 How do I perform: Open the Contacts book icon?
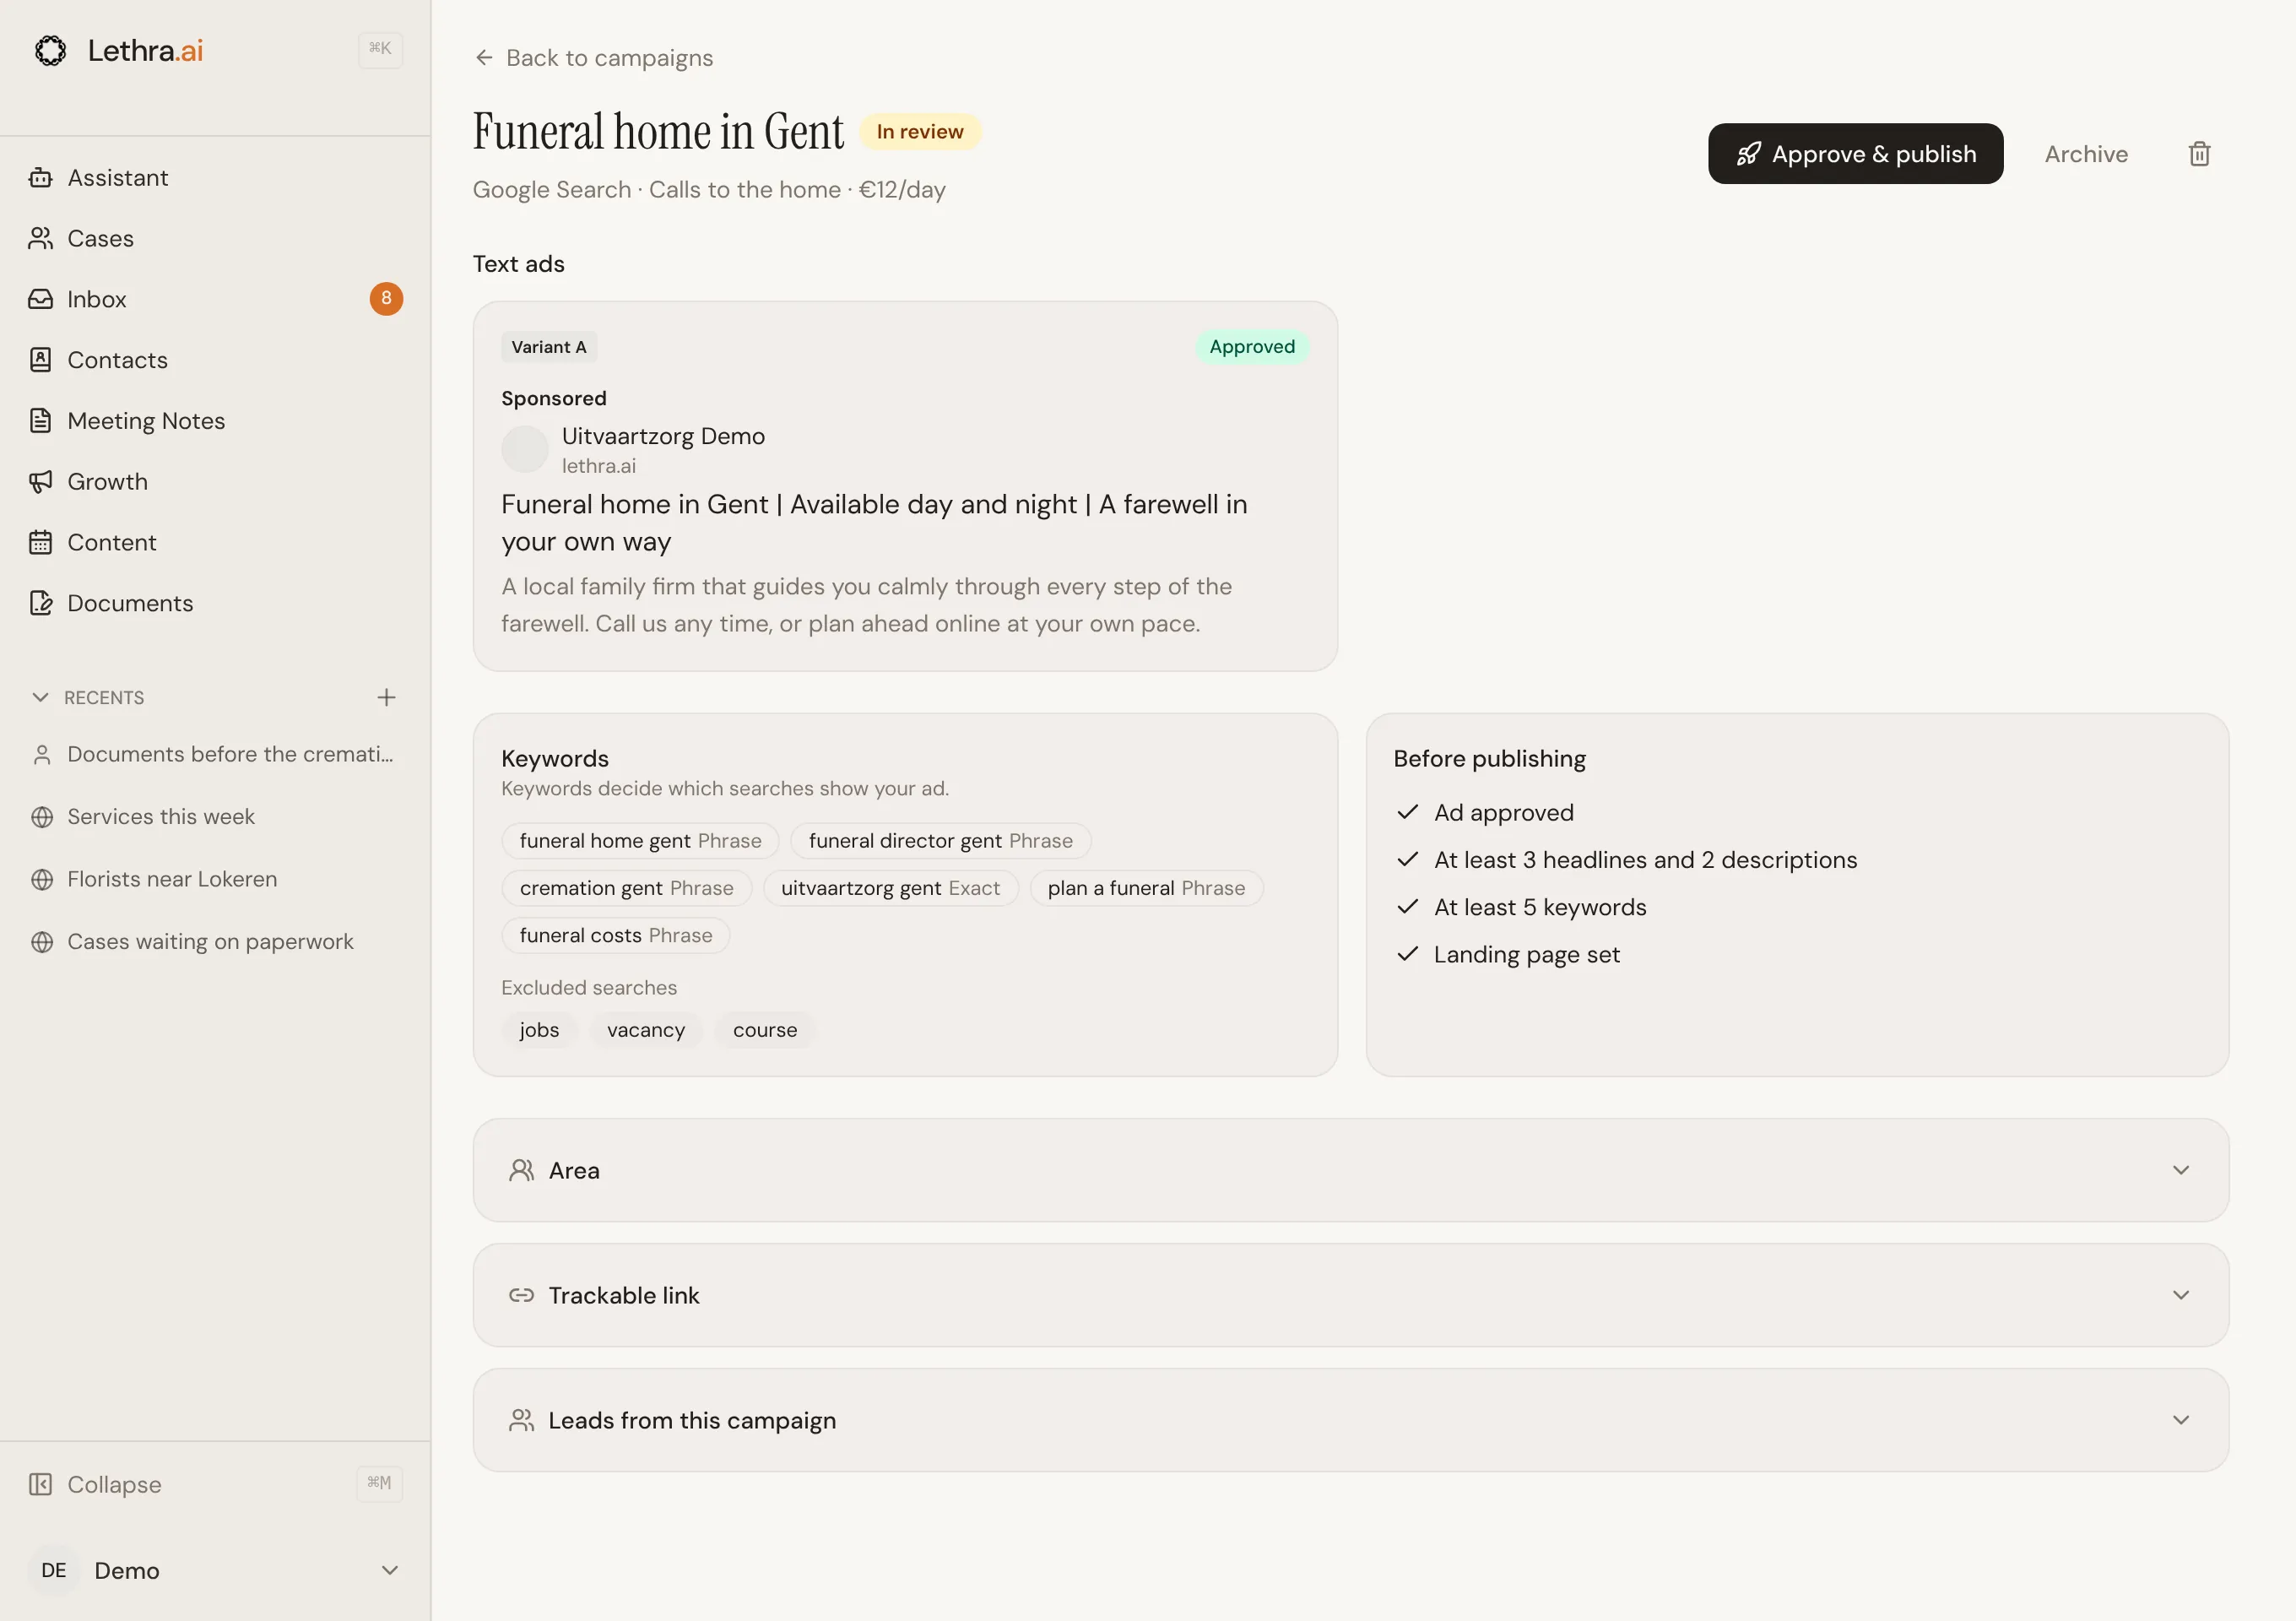pos(40,360)
